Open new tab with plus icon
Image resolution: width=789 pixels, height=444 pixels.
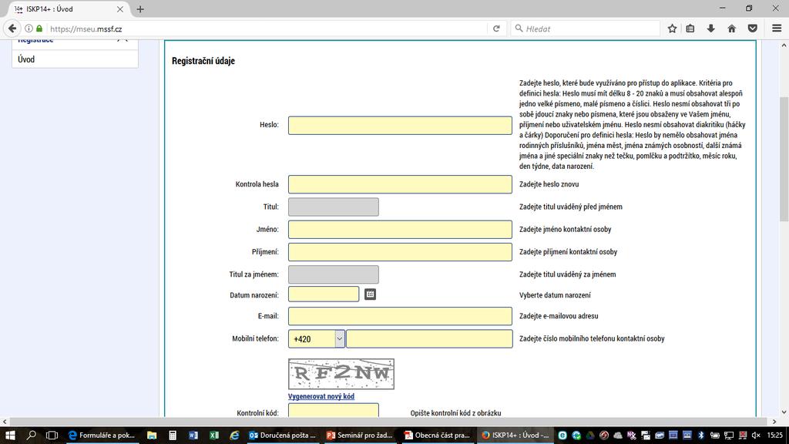140,9
